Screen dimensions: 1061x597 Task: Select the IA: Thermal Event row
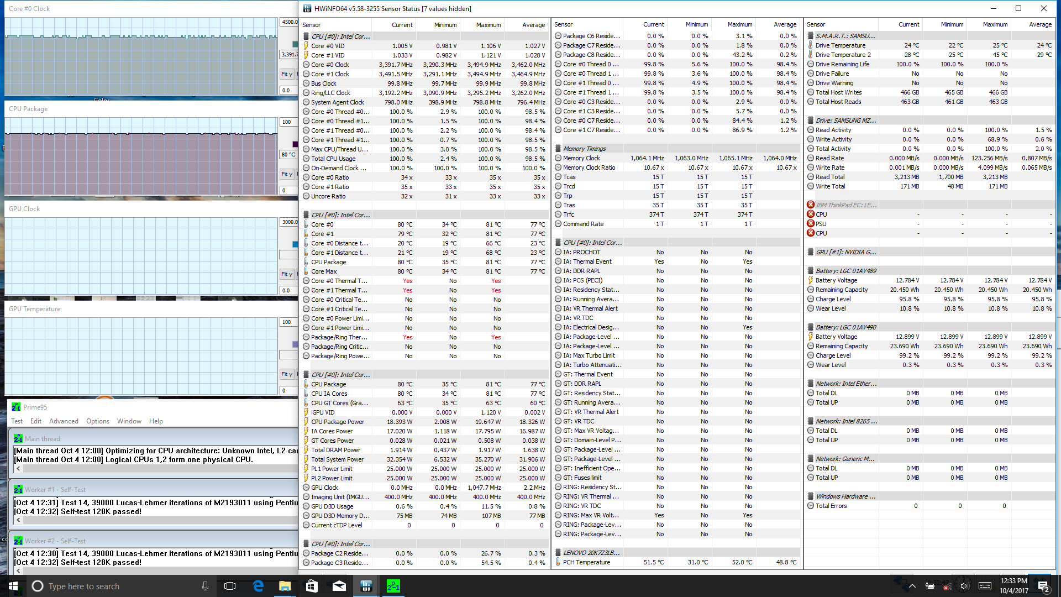pyautogui.click(x=677, y=261)
